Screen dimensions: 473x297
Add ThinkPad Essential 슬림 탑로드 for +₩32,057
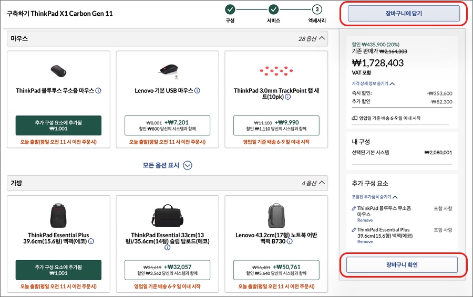click(168, 270)
